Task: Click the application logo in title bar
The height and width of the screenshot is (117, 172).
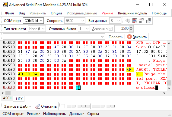Action: (x=5, y=5)
